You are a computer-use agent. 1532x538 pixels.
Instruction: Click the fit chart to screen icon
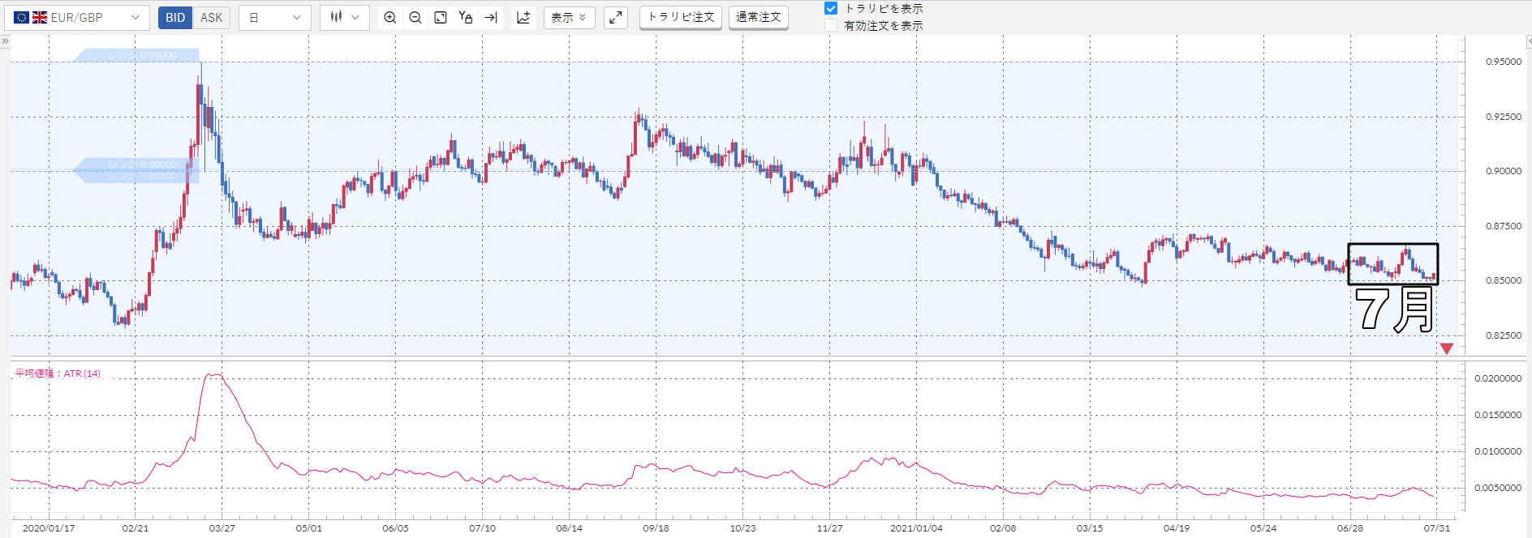pos(441,17)
